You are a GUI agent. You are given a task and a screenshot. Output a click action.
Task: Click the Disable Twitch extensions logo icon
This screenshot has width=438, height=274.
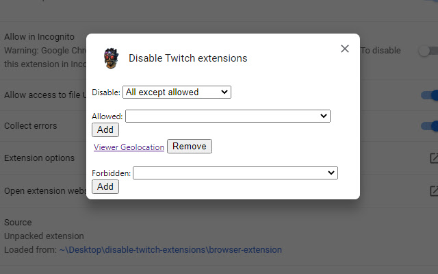pos(110,58)
